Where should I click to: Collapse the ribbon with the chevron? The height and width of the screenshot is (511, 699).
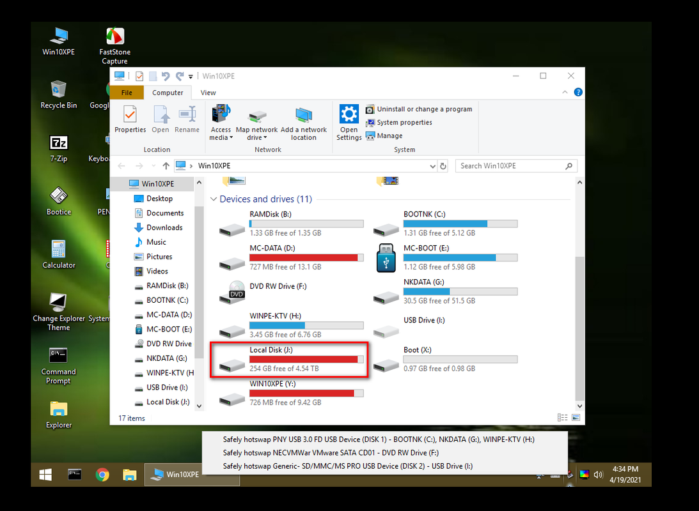point(565,92)
